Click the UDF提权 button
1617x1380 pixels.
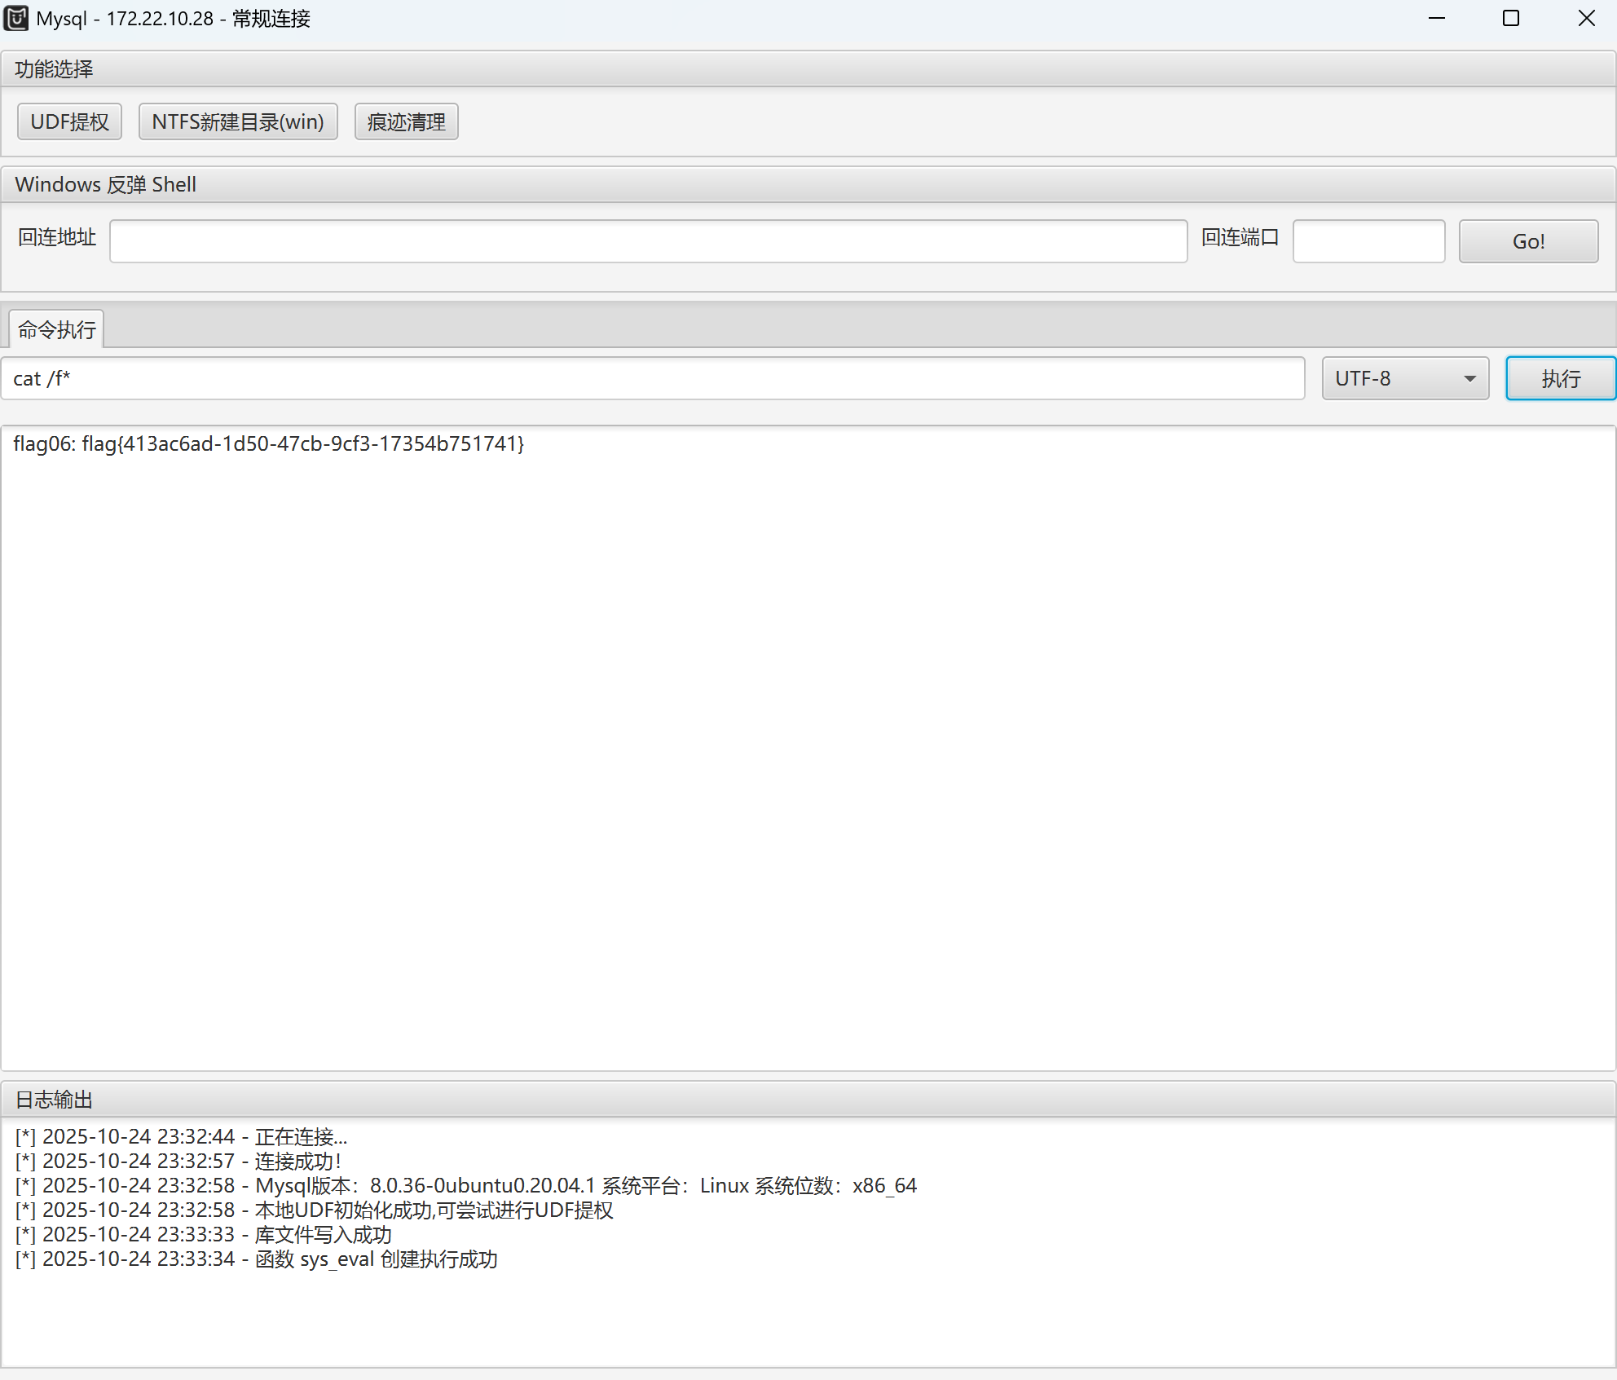click(x=69, y=121)
